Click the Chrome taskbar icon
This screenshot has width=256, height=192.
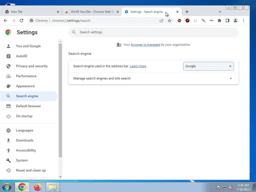[22, 187]
